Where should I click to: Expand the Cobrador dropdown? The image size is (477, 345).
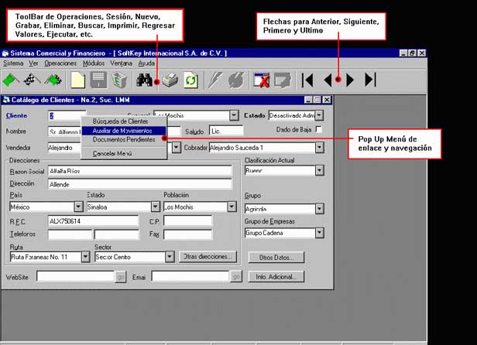[x=319, y=148]
